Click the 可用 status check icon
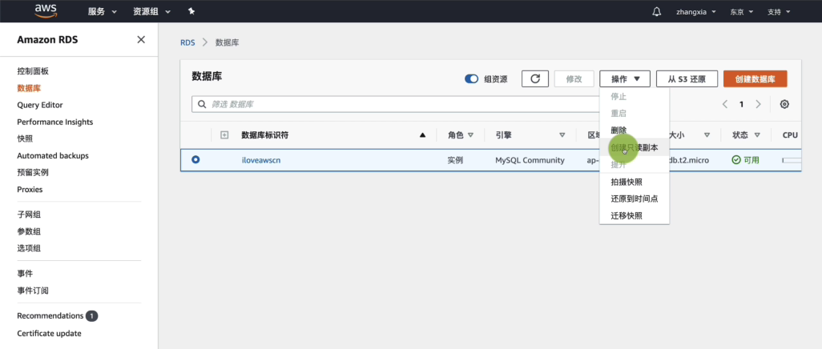 click(736, 160)
